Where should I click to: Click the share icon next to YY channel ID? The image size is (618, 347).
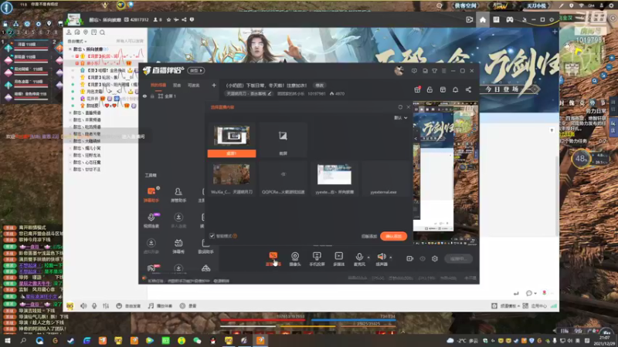pyautogui.click(x=184, y=19)
